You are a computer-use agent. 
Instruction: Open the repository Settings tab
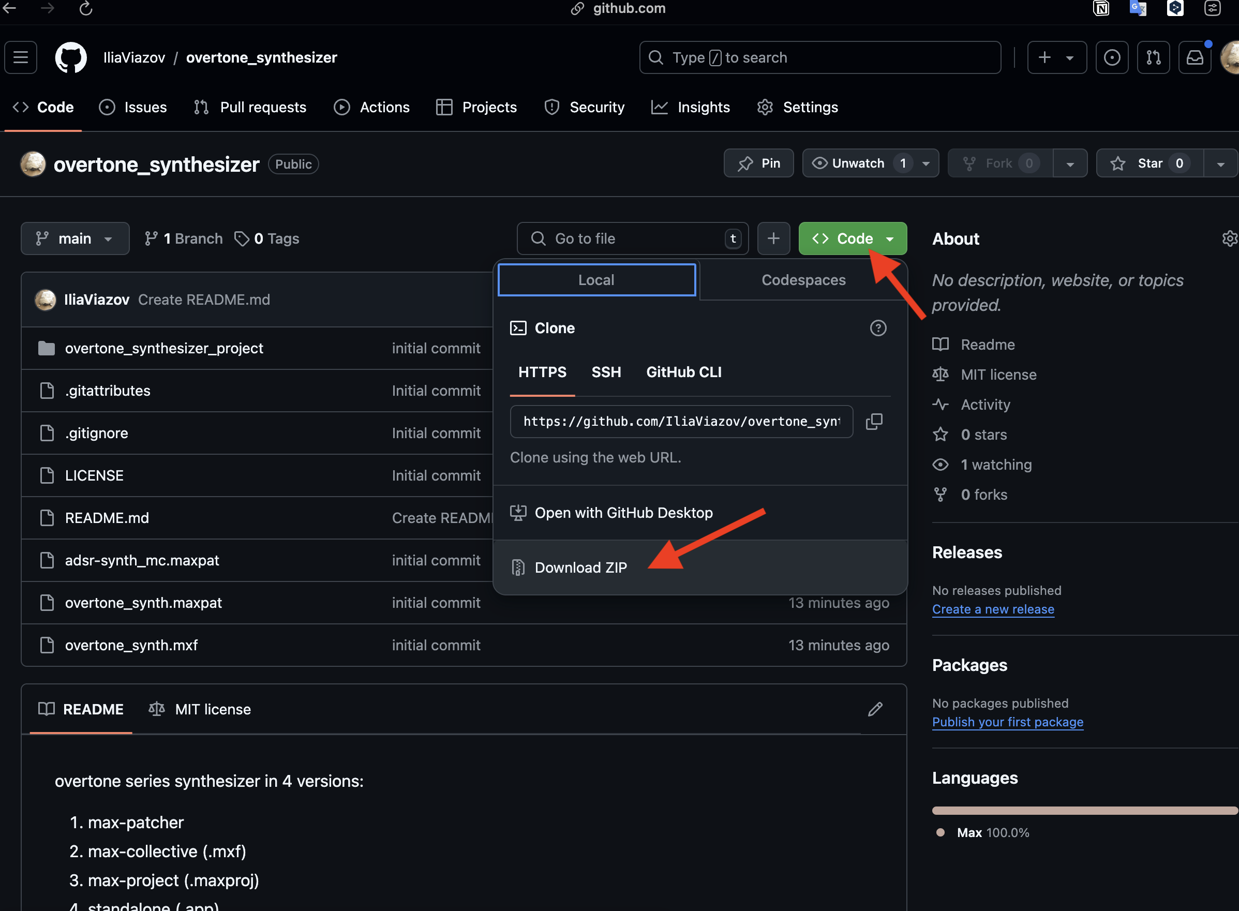click(797, 107)
